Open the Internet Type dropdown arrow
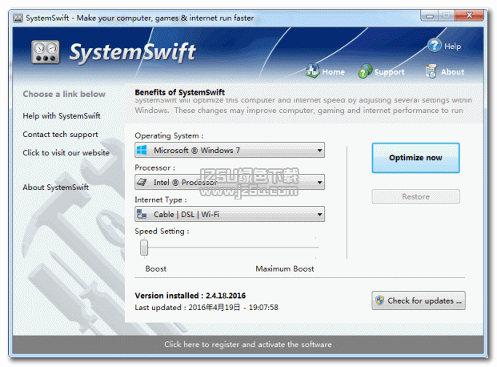Image resolution: width=497 pixels, height=367 pixels. tap(319, 214)
